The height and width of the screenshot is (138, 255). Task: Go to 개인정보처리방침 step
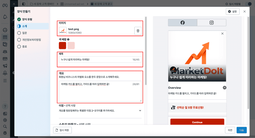click(x=32, y=40)
